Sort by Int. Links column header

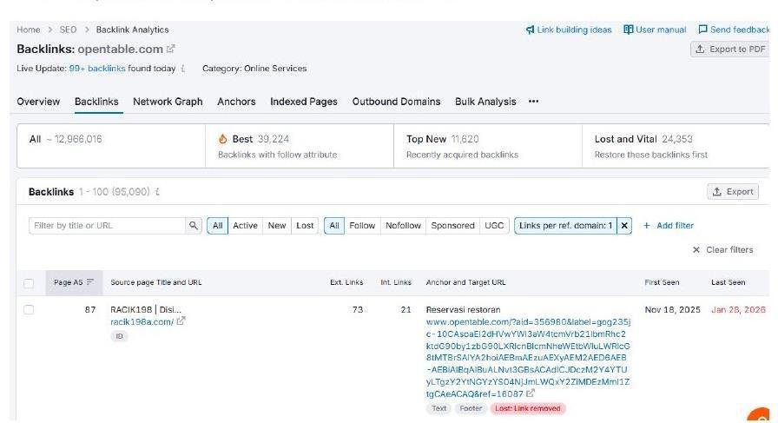(396, 282)
